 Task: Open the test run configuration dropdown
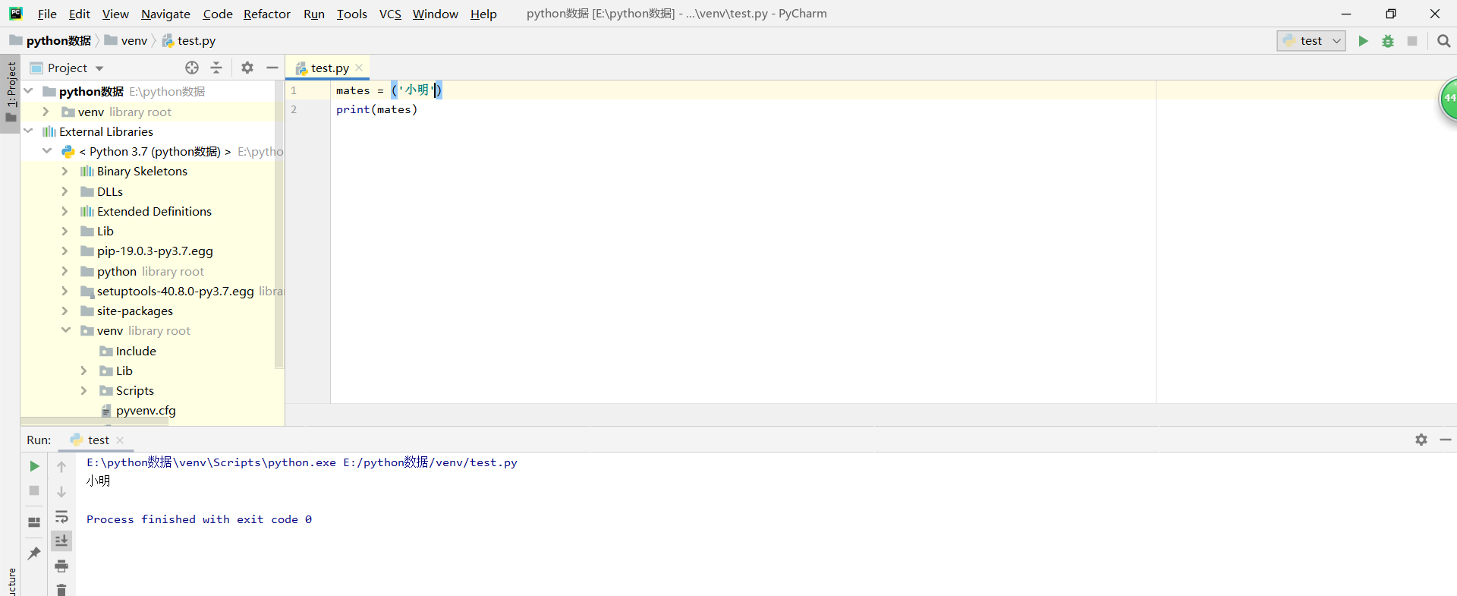click(1311, 41)
